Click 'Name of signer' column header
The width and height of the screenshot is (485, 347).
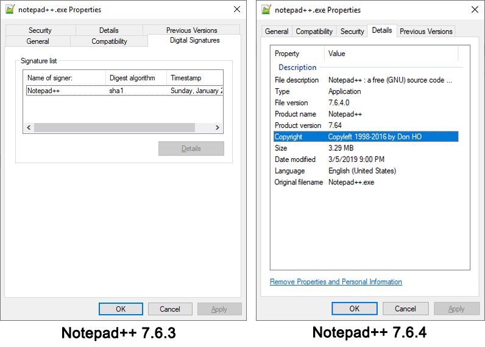pos(65,78)
